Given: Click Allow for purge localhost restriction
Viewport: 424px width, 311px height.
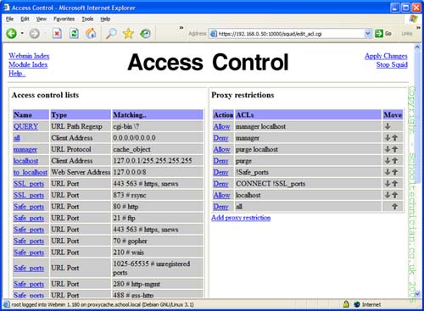Looking at the screenshot, I should 221,149.
